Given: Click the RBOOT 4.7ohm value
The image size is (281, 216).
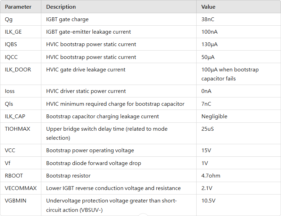Looking at the screenshot, I should pyautogui.click(x=210, y=176).
